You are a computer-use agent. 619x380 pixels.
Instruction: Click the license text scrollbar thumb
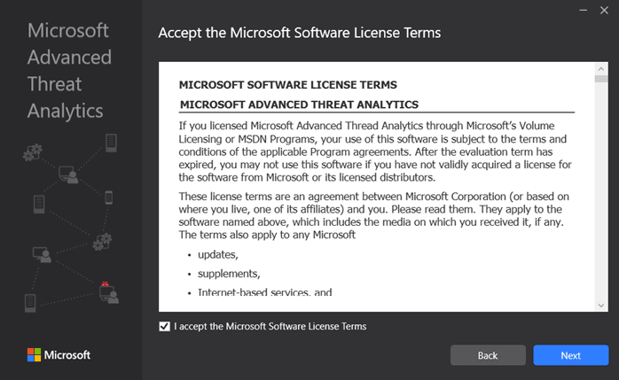(x=601, y=79)
